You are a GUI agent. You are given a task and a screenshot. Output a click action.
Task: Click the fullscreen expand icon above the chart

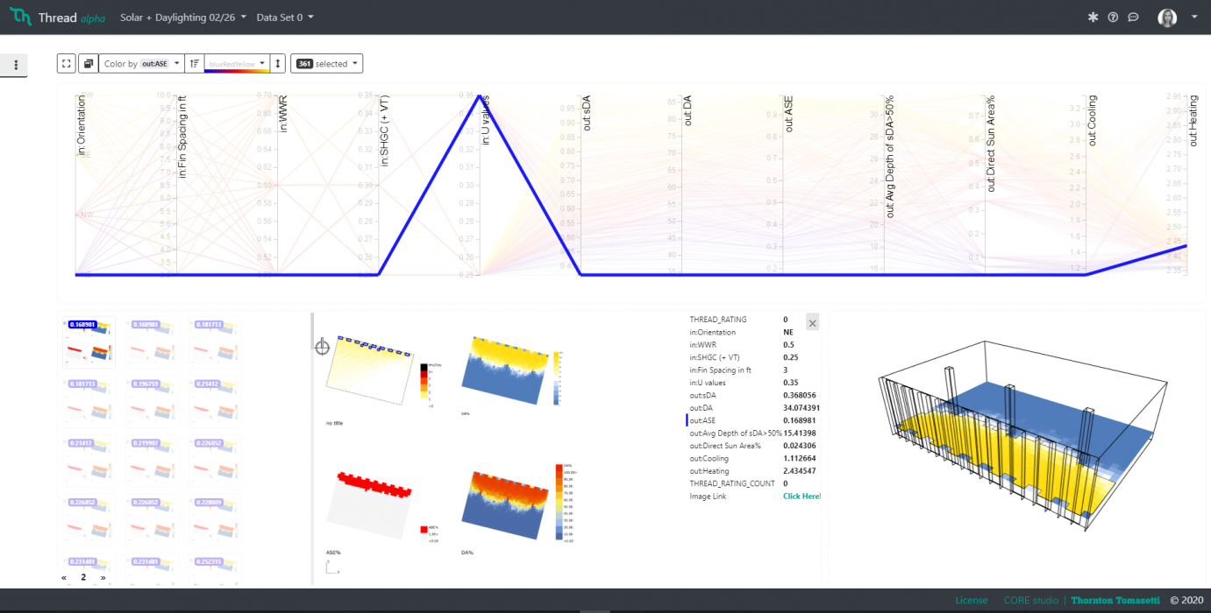point(66,63)
